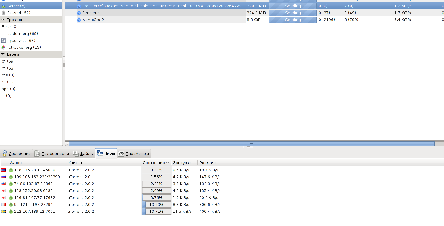444x226 pixels.
Task: Select peer 118.175.28.11:45000
Action: pyautogui.click(x=35, y=170)
